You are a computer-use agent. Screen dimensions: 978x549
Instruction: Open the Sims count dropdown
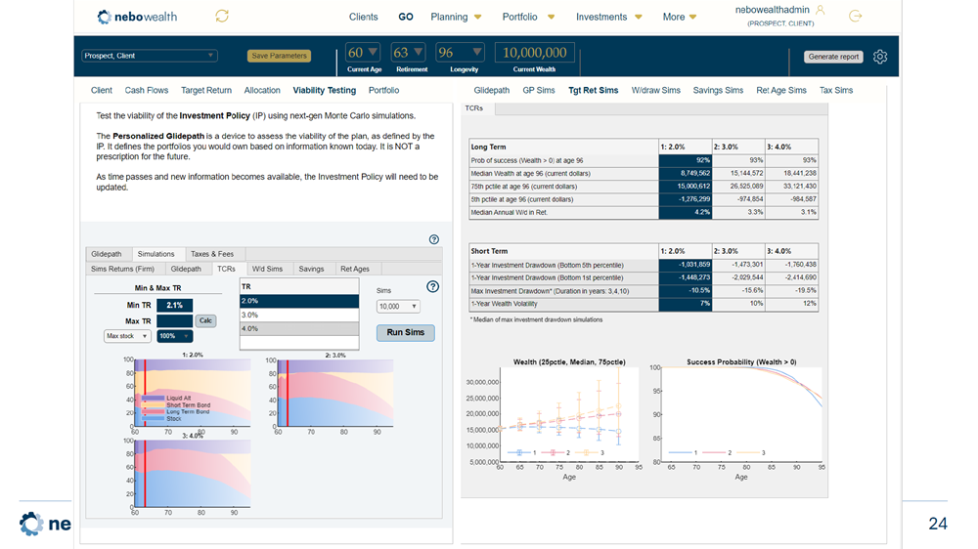398,307
